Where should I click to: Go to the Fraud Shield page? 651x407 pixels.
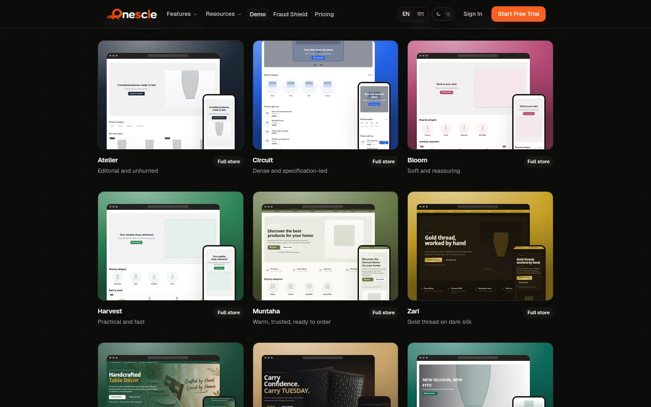tap(290, 14)
